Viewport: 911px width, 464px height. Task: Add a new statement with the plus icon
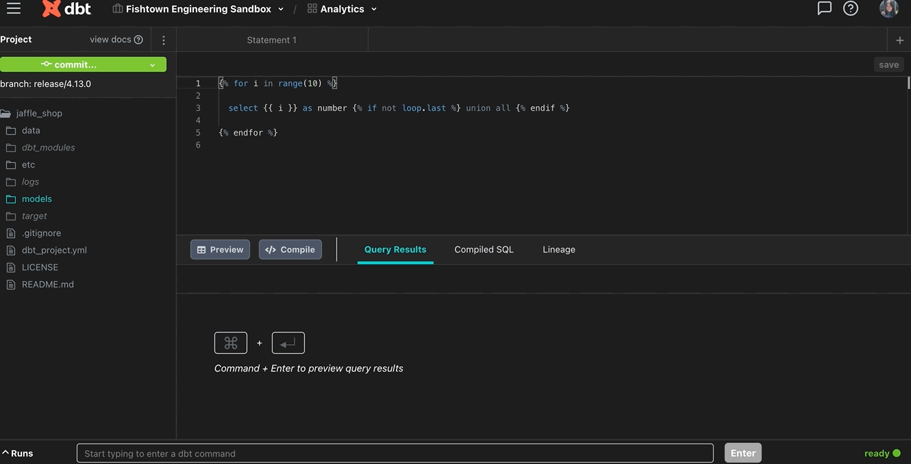(x=900, y=40)
